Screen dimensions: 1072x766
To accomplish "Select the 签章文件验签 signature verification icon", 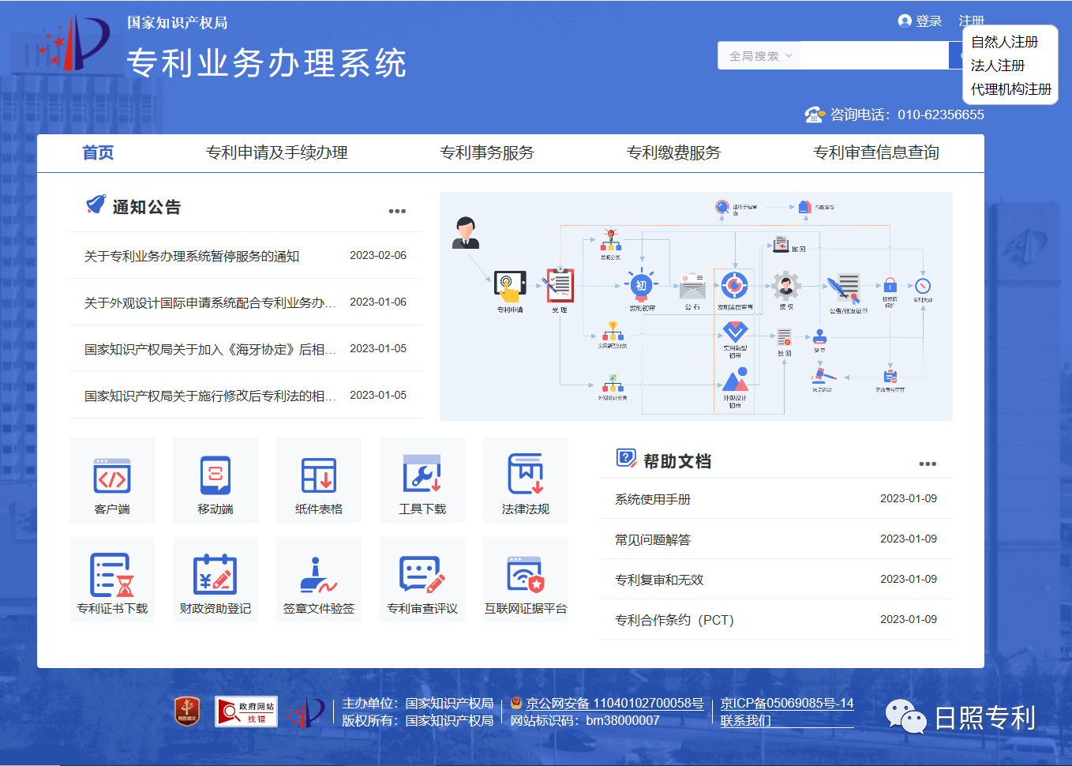I will 319,579.
